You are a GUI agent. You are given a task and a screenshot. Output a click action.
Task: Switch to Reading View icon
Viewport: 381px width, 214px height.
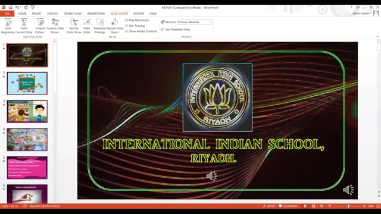pyautogui.click(x=321, y=206)
